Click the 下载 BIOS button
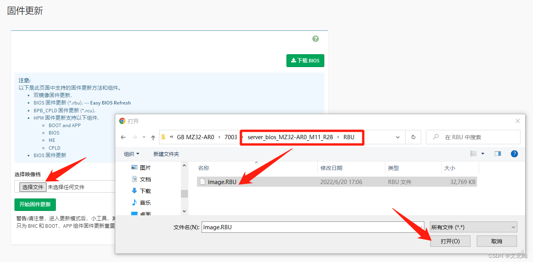This screenshot has width=533, height=262. coord(305,60)
